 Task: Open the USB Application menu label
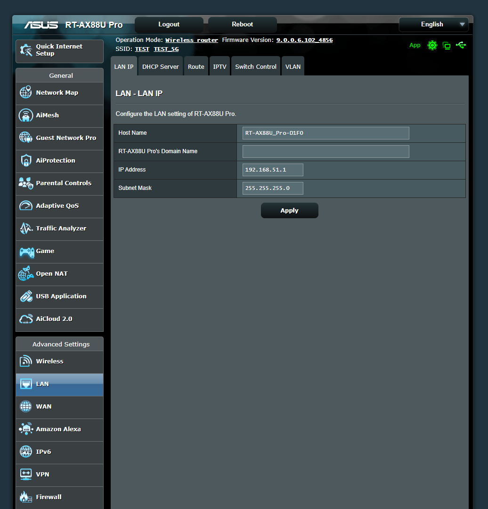[x=61, y=296]
